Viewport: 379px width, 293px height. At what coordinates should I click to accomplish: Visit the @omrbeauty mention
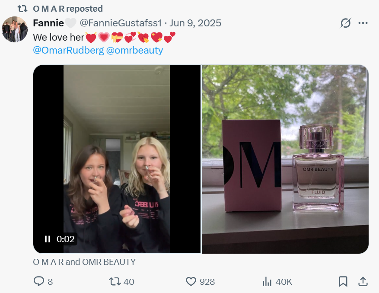(x=135, y=50)
